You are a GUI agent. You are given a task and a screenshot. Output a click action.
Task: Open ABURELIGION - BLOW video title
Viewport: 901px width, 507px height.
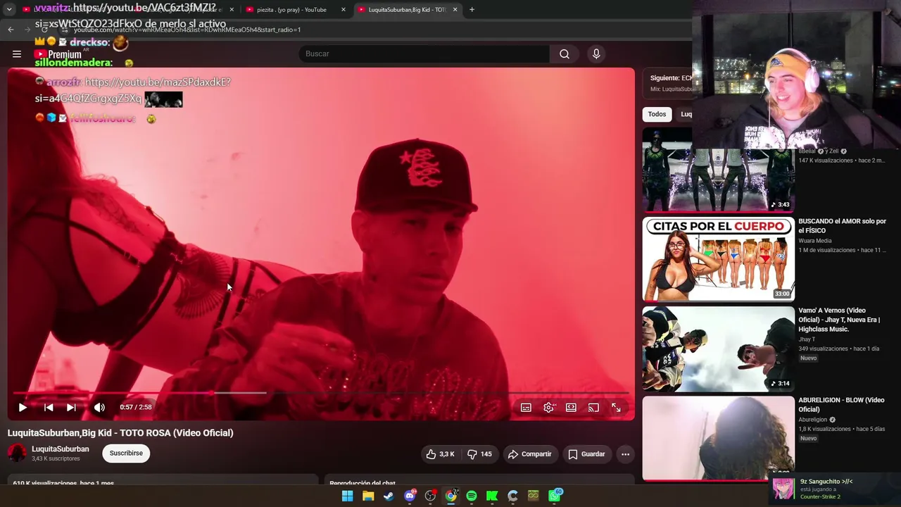point(841,405)
